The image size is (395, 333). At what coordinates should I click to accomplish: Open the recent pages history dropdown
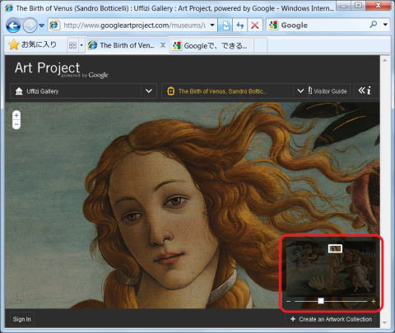pyautogui.click(x=41, y=25)
